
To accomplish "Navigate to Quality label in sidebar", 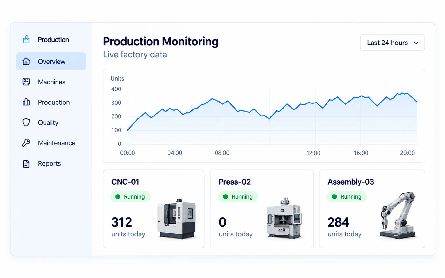I will pos(48,123).
